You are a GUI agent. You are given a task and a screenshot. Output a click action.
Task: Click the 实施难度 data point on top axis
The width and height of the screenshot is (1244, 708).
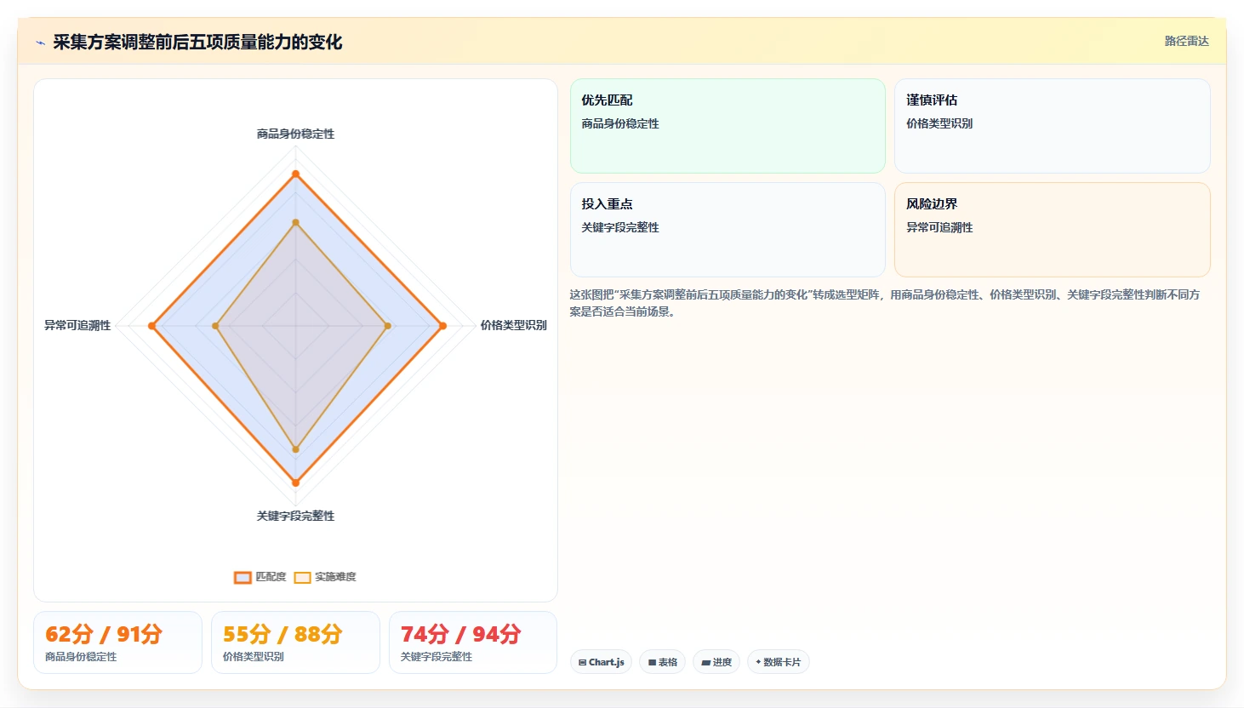tap(295, 223)
